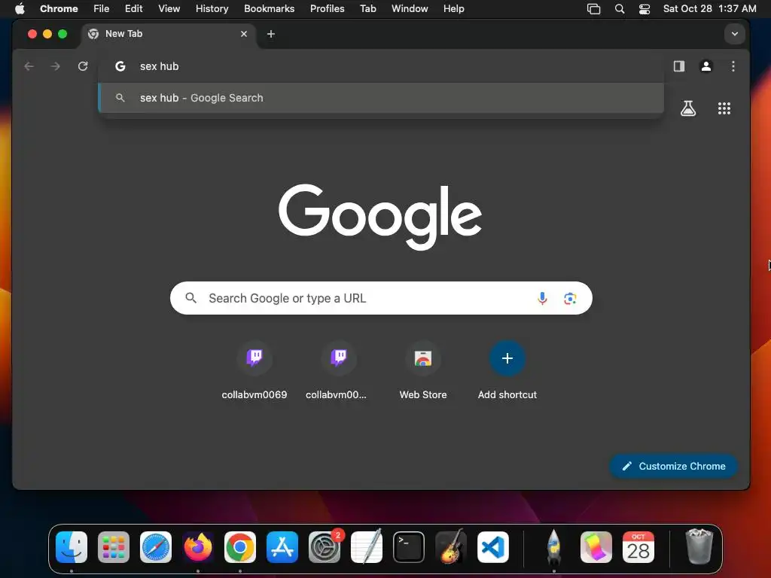Click the Add shortcut button
The height and width of the screenshot is (578, 771).
tap(507, 371)
